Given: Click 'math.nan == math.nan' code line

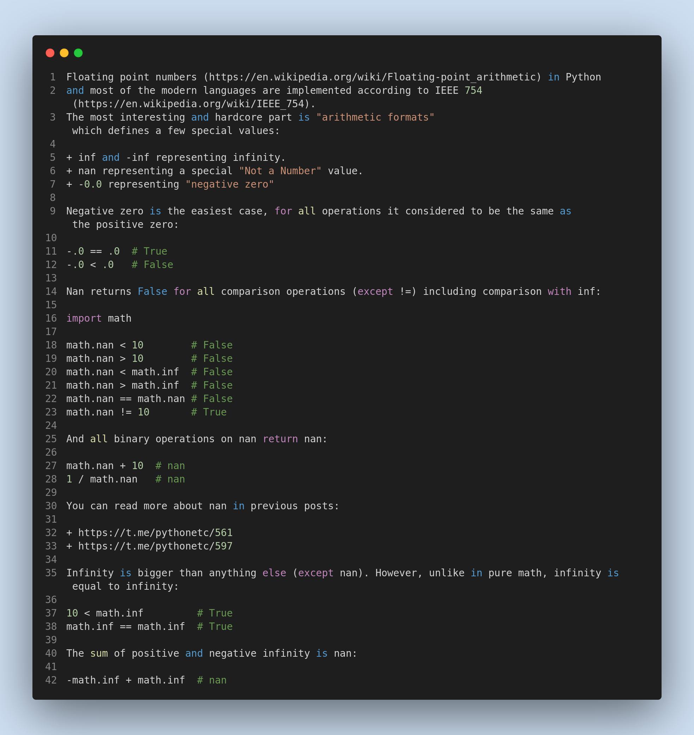Looking at the screenshot, I should click(126, 399).
